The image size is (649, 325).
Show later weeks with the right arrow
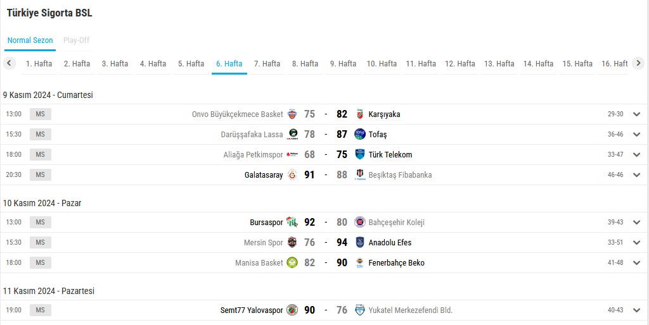pos(638,63)
